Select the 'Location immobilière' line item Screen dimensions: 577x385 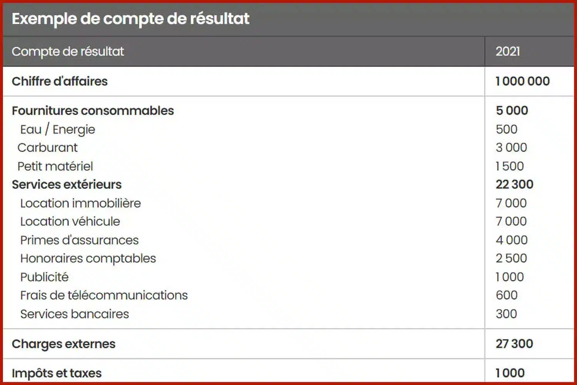click(x=80, y=203)
